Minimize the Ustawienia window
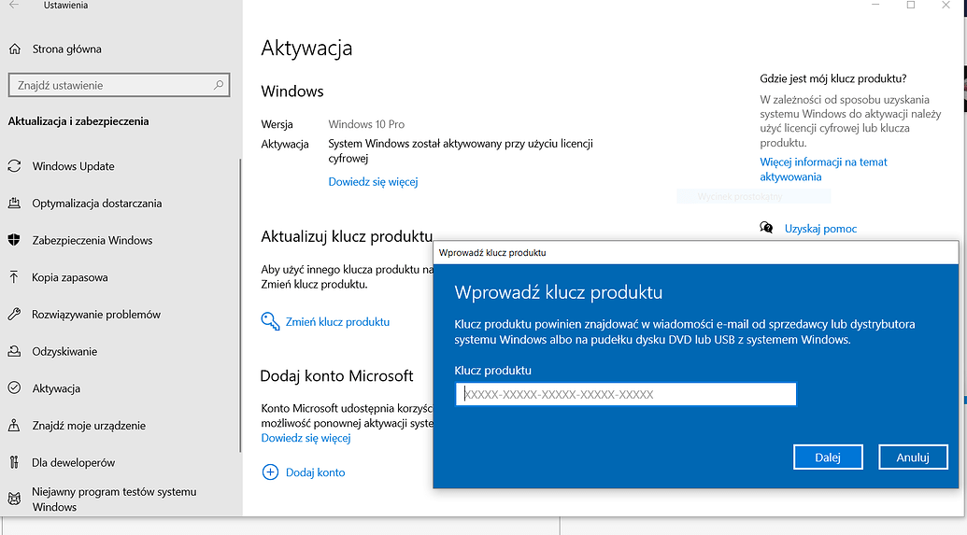 (875, 5)
